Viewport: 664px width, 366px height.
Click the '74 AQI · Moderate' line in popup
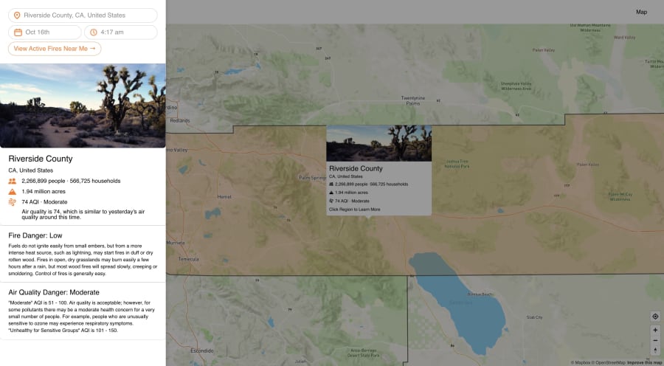(x=352, y=201)
